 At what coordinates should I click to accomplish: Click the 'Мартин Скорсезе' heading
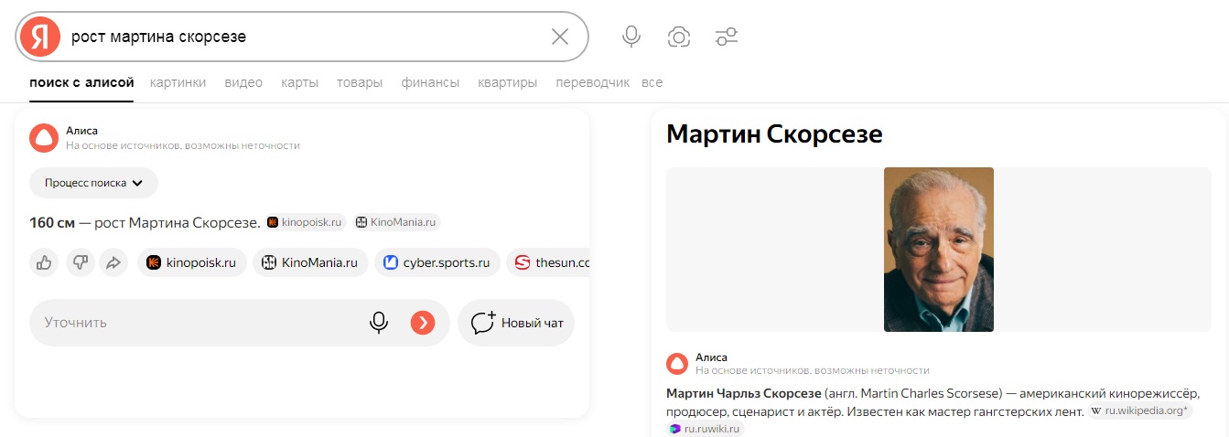(x=774, y=134)
